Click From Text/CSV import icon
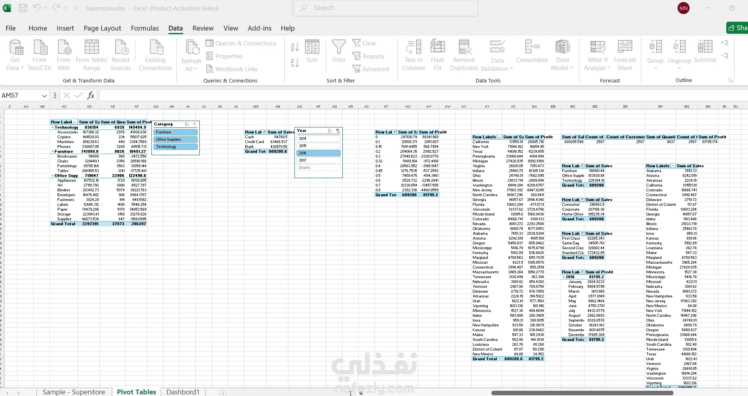The image size is (748, 396). point(39,47)
